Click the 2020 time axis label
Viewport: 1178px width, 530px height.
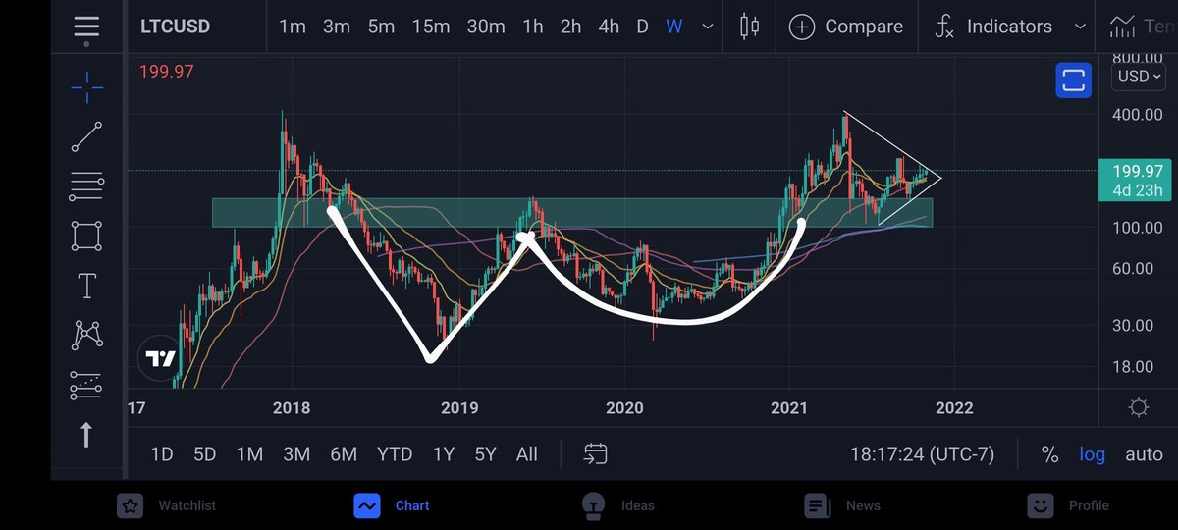(x=624, y=406)
